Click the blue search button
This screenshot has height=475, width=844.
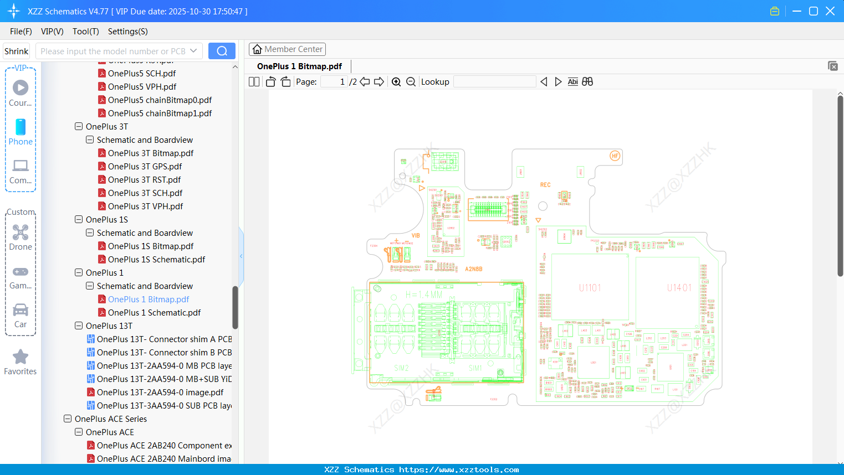coord(222,51)
